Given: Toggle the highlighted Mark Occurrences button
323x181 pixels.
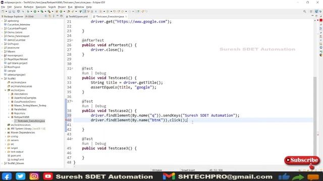Looking at the screenshot, I should click(x=84, y=12).
